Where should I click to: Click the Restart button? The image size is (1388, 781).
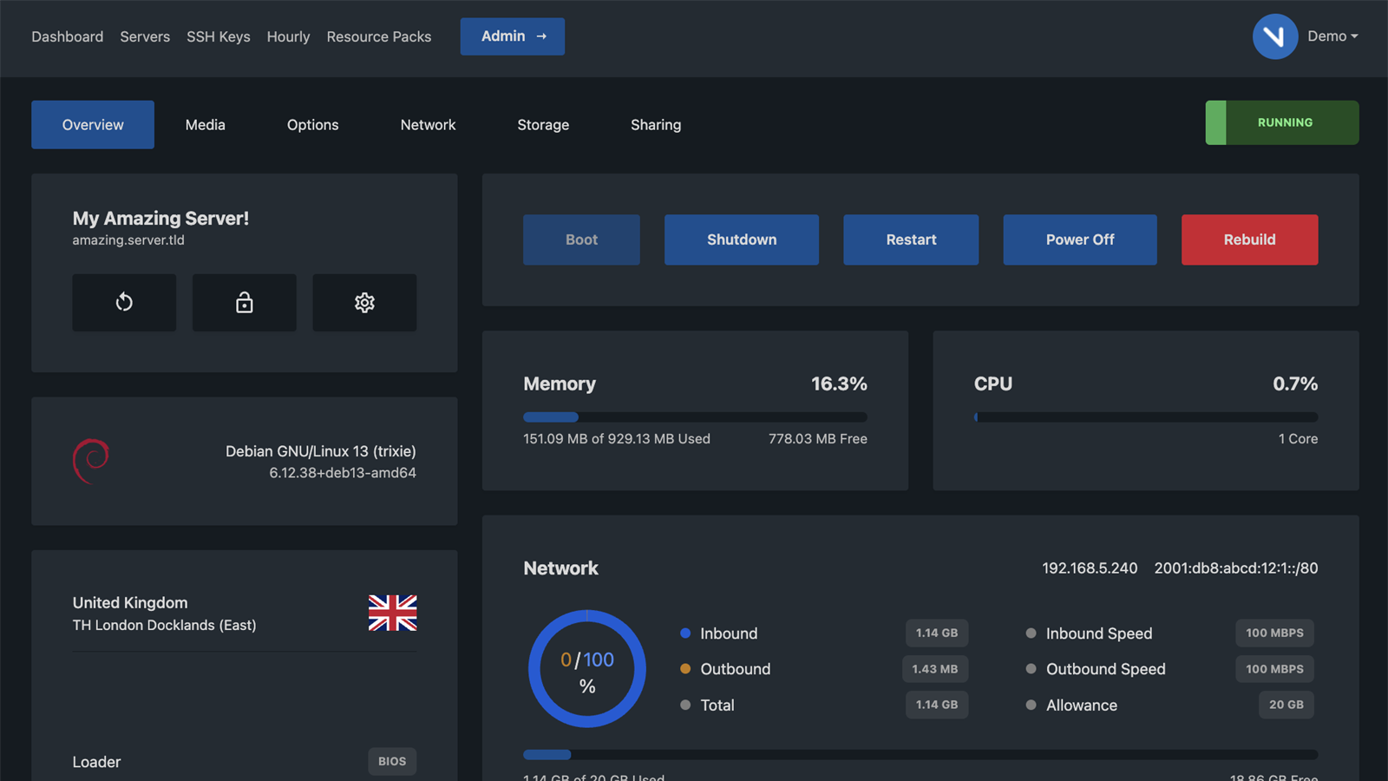(x=911, y=240)
